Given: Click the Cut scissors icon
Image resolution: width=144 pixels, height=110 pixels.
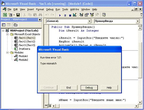Looking at the screenshot, I should [x=25, y=15].
